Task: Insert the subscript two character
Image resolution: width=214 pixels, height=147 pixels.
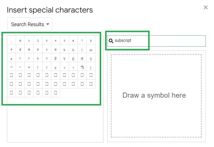Action: (x=38, y=40)
